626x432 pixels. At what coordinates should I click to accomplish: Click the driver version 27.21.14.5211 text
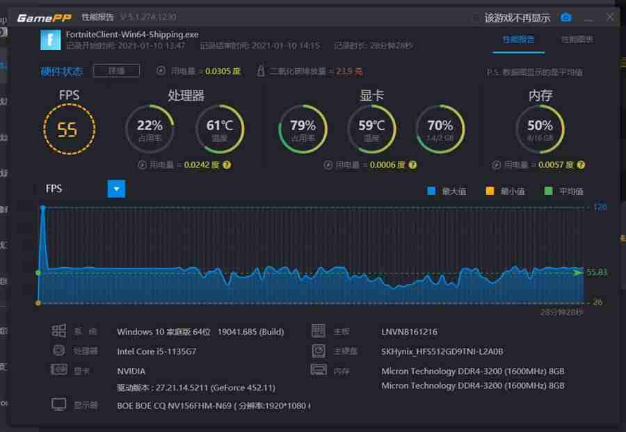tap(196, 387)
